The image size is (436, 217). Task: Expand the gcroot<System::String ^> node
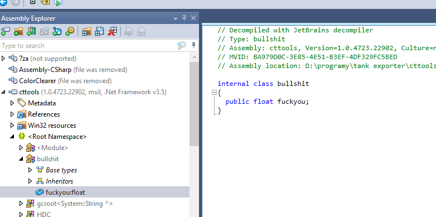[21, 204]
